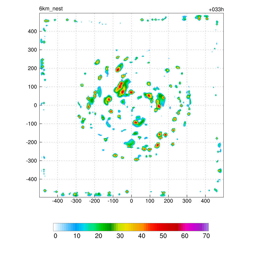This screenshot has width=263, height=263.
Task: Select vertical axis tick label "-100"
Action: click(x=32, y=124)
